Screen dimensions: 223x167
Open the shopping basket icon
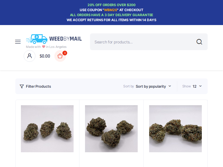(x=60, y=56)
